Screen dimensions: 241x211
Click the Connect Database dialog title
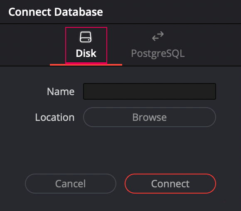(56, 12)
